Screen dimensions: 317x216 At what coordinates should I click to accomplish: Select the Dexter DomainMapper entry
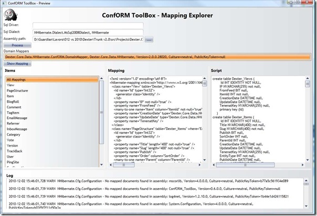[157, 57]
